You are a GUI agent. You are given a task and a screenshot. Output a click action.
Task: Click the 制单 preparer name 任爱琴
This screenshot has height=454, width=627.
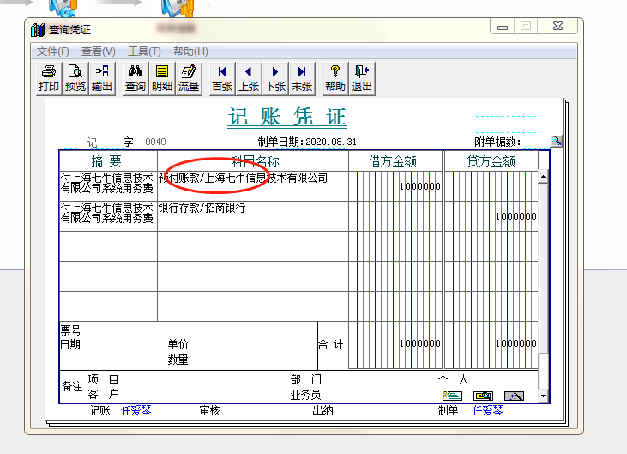coord(487,410)
